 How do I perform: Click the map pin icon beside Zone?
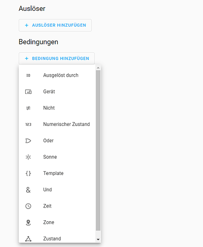point(28,222)
